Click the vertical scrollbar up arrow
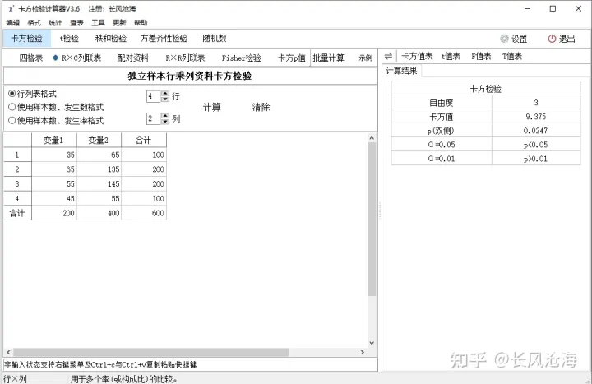This screenshot has width=592, height=384. (x=372, y=138)
